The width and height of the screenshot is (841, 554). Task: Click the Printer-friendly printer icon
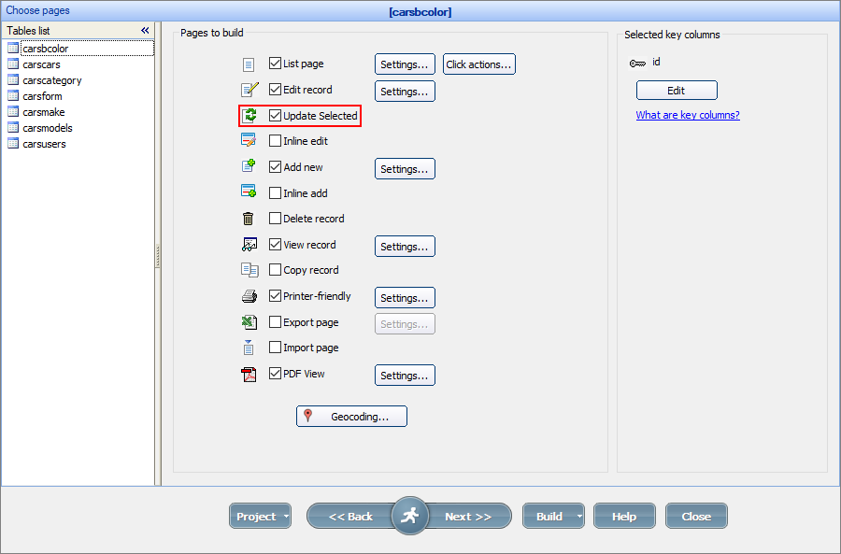pos(248,296)
